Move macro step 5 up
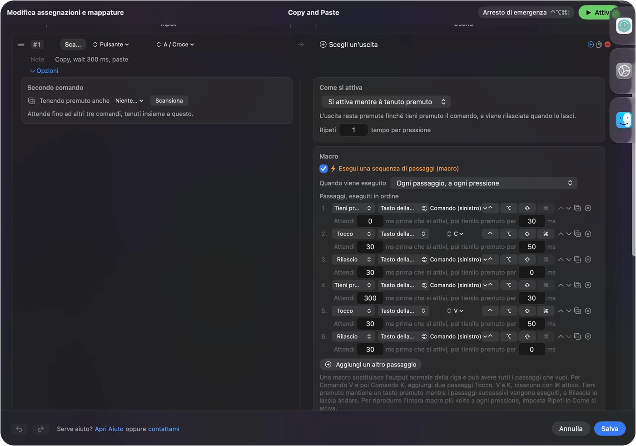Viewport: 636px width, 446px height. (561, 311)
